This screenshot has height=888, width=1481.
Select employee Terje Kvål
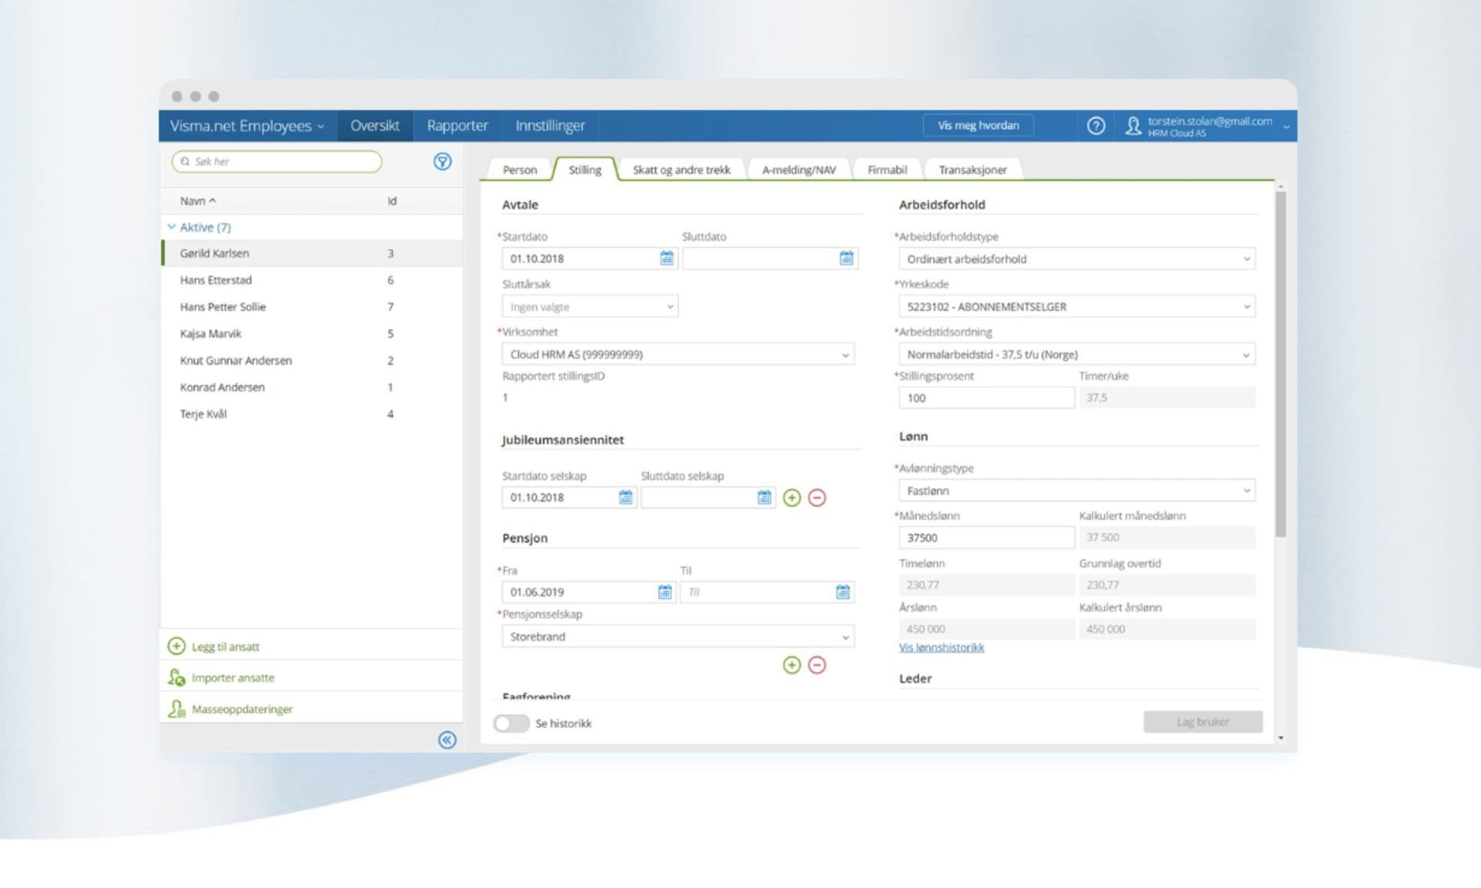(312, 414)
